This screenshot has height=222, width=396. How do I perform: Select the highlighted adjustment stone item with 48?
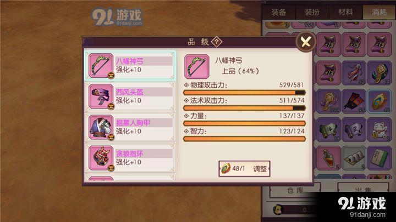point(380,101)
